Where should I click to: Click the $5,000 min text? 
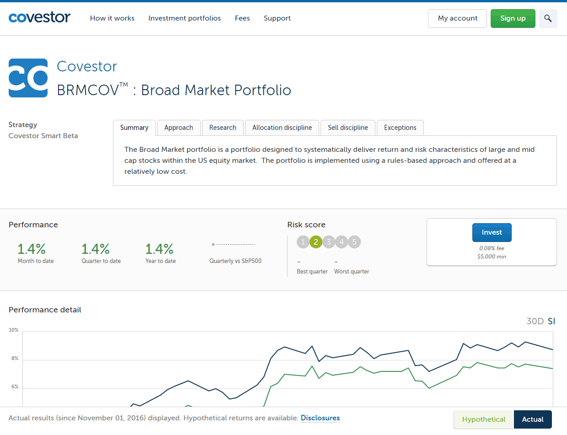pyautogui.click(x=492, y=257)
